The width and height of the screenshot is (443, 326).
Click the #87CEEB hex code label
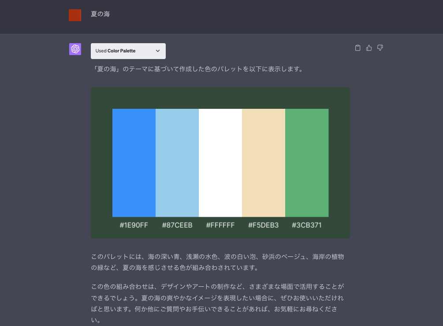(x=177, y=225)
